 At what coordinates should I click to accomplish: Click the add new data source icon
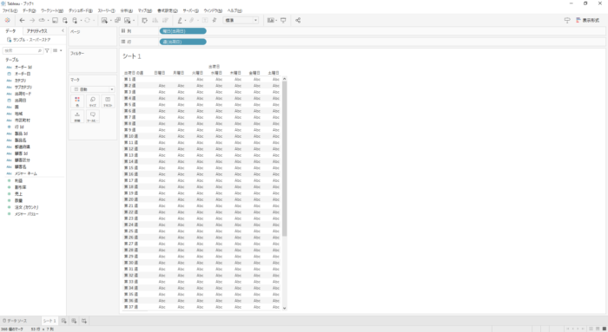click(x=65, y=20)
